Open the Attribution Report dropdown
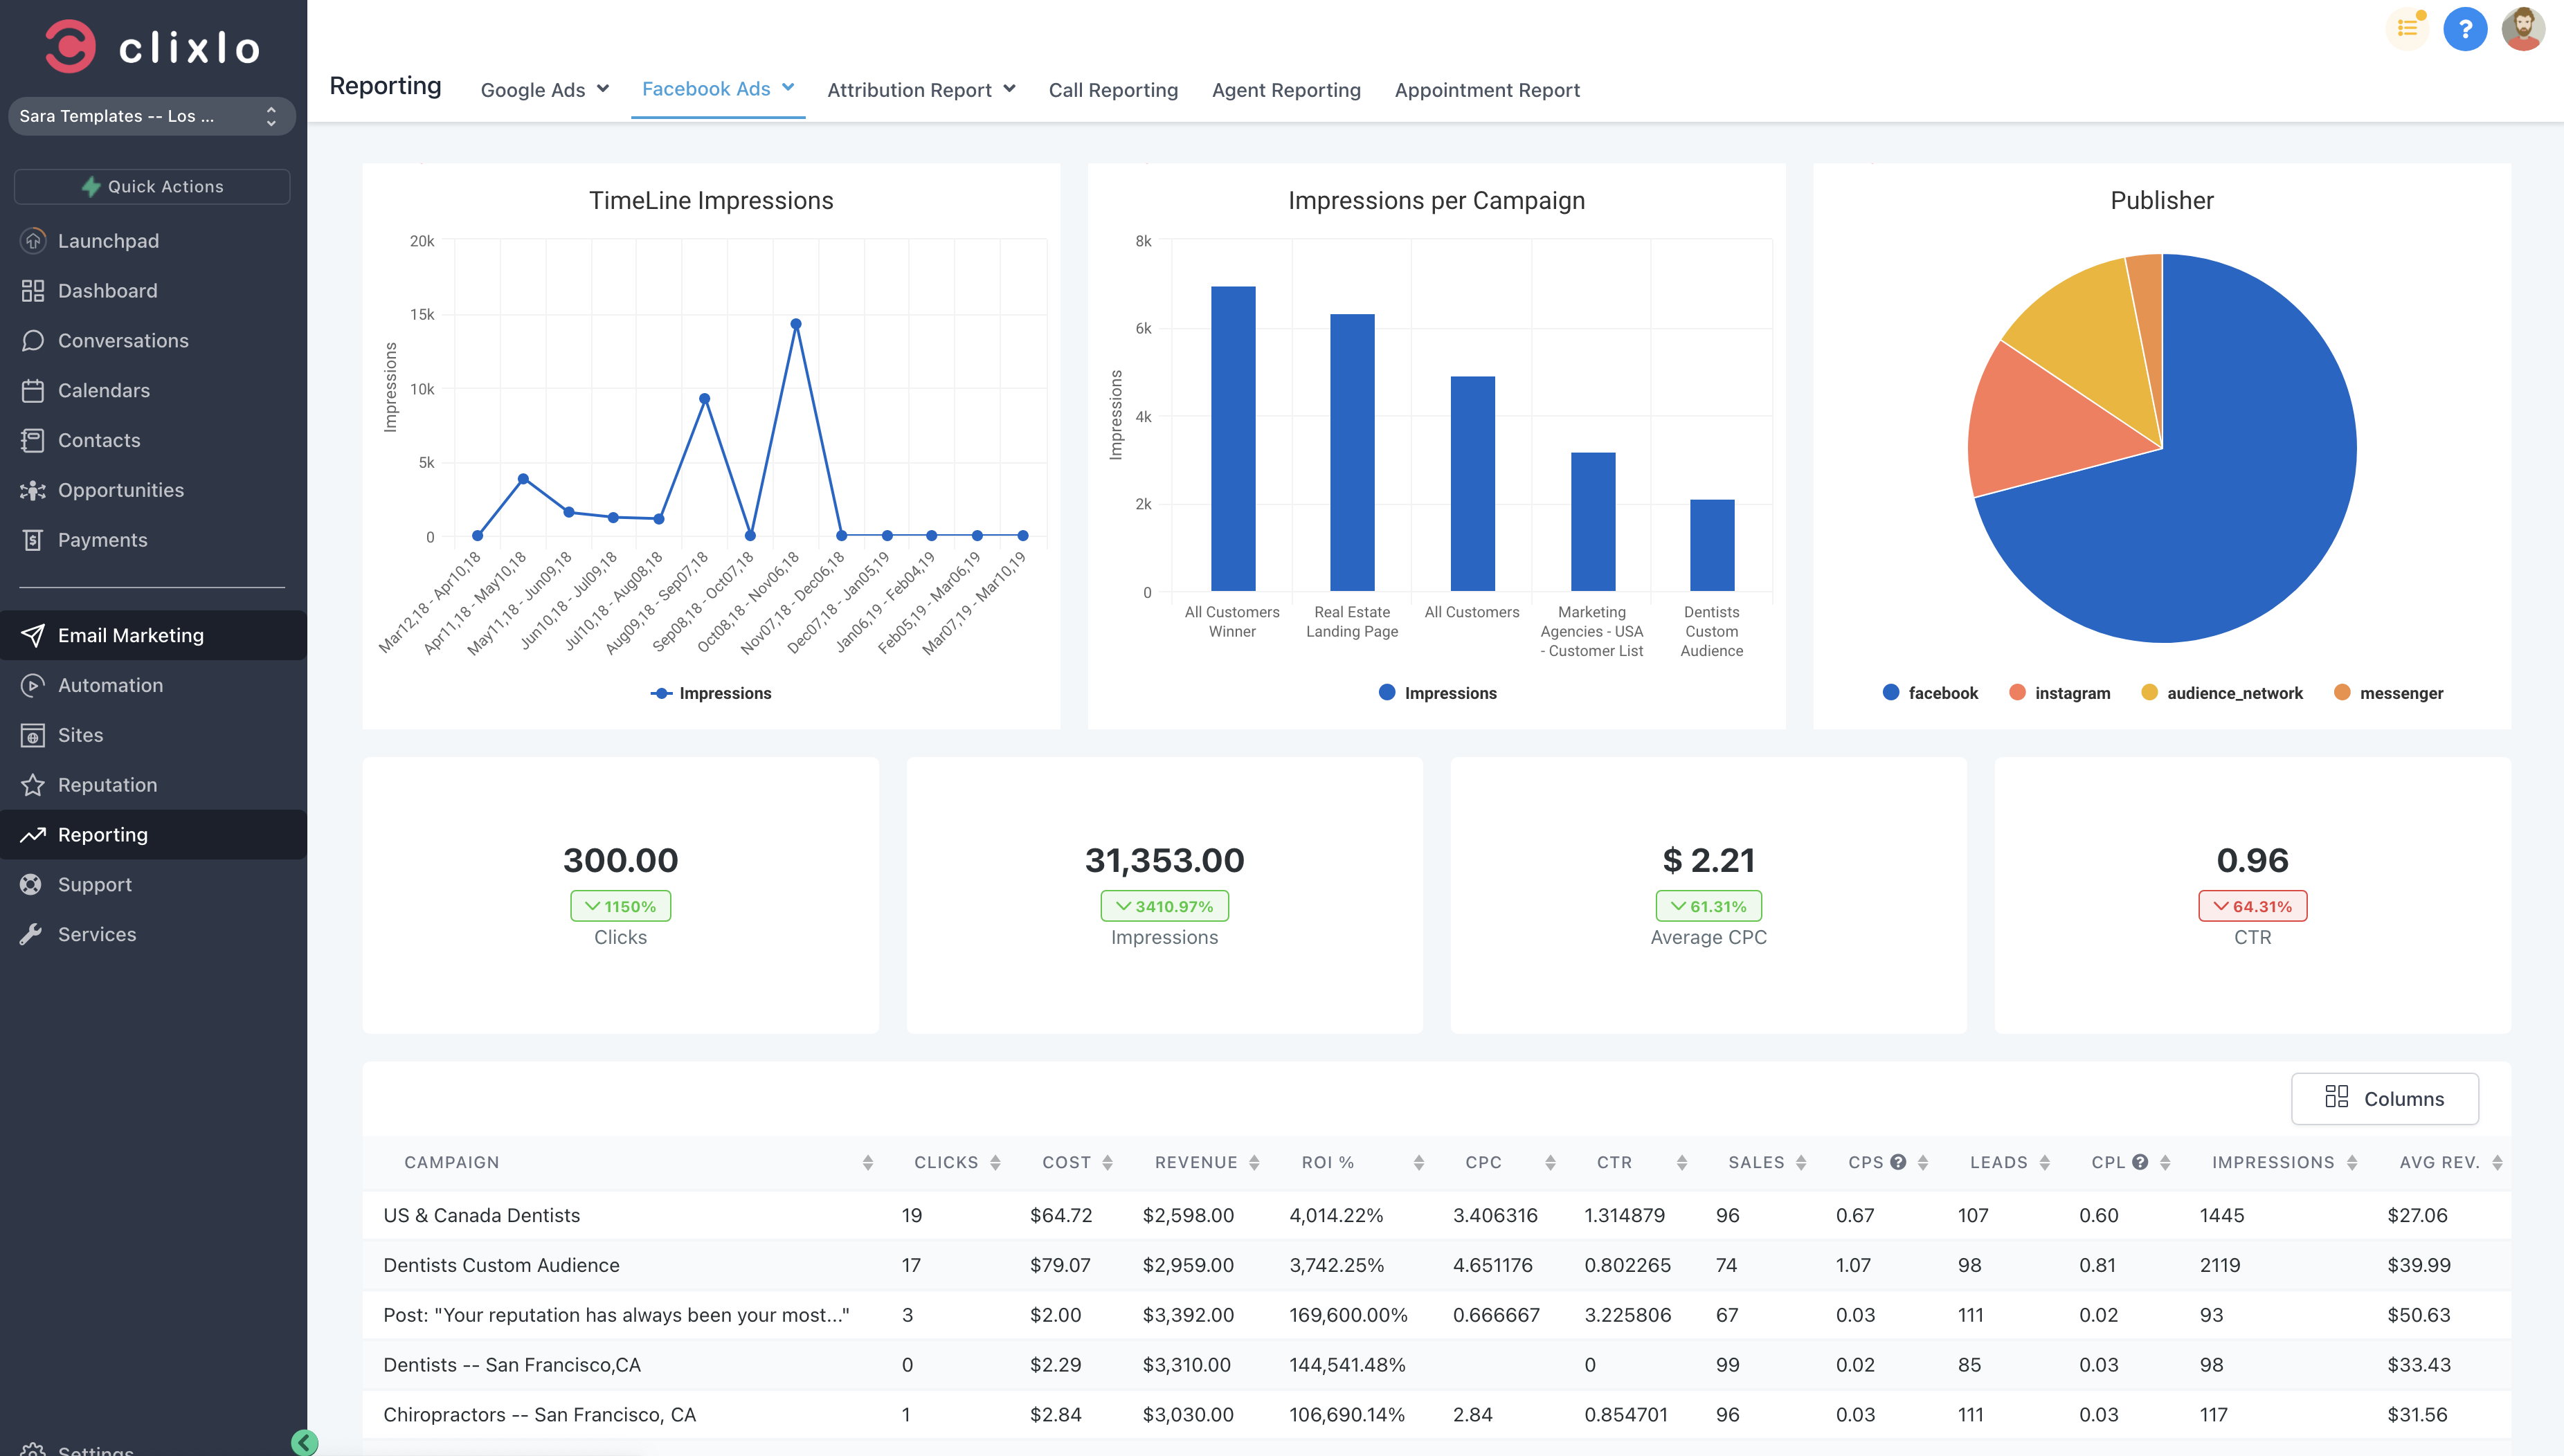 coord(921,90)
